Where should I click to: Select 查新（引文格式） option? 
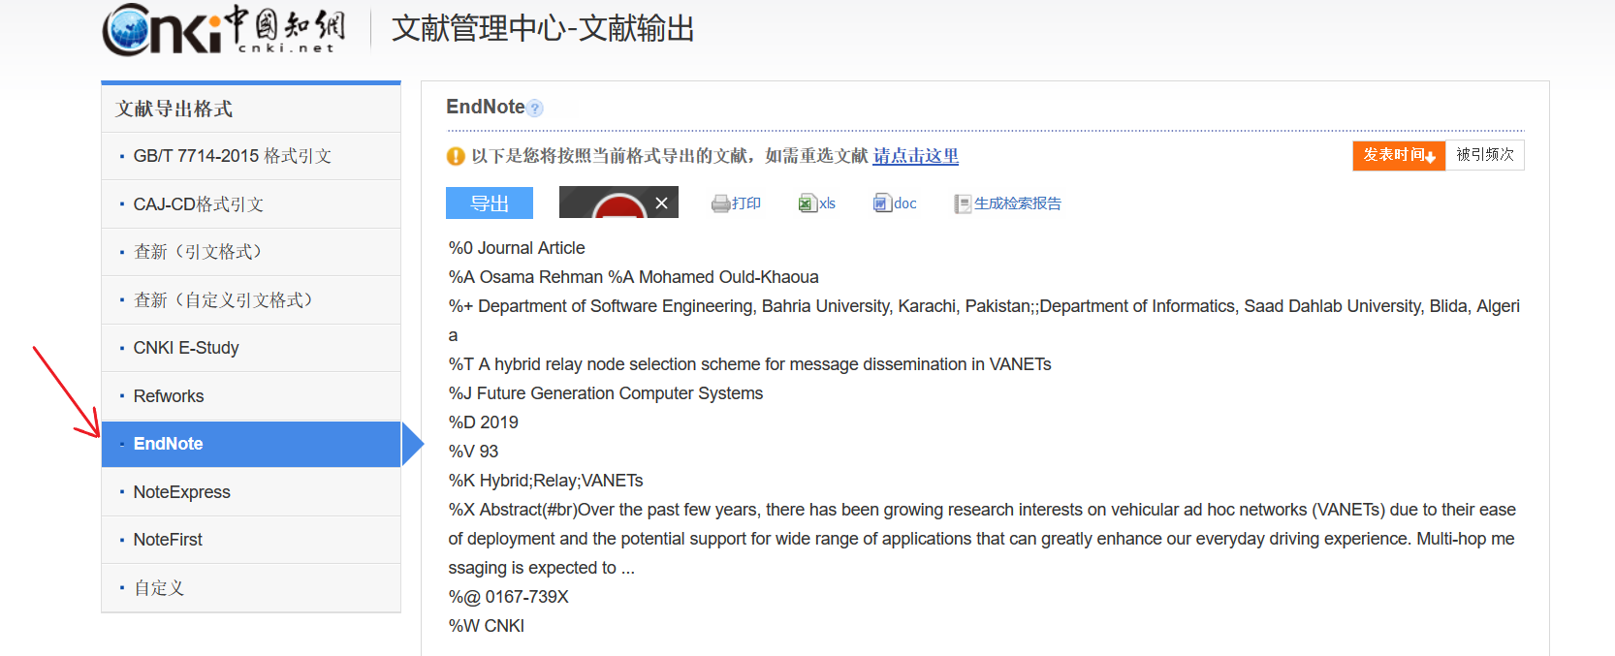(251, 252)
